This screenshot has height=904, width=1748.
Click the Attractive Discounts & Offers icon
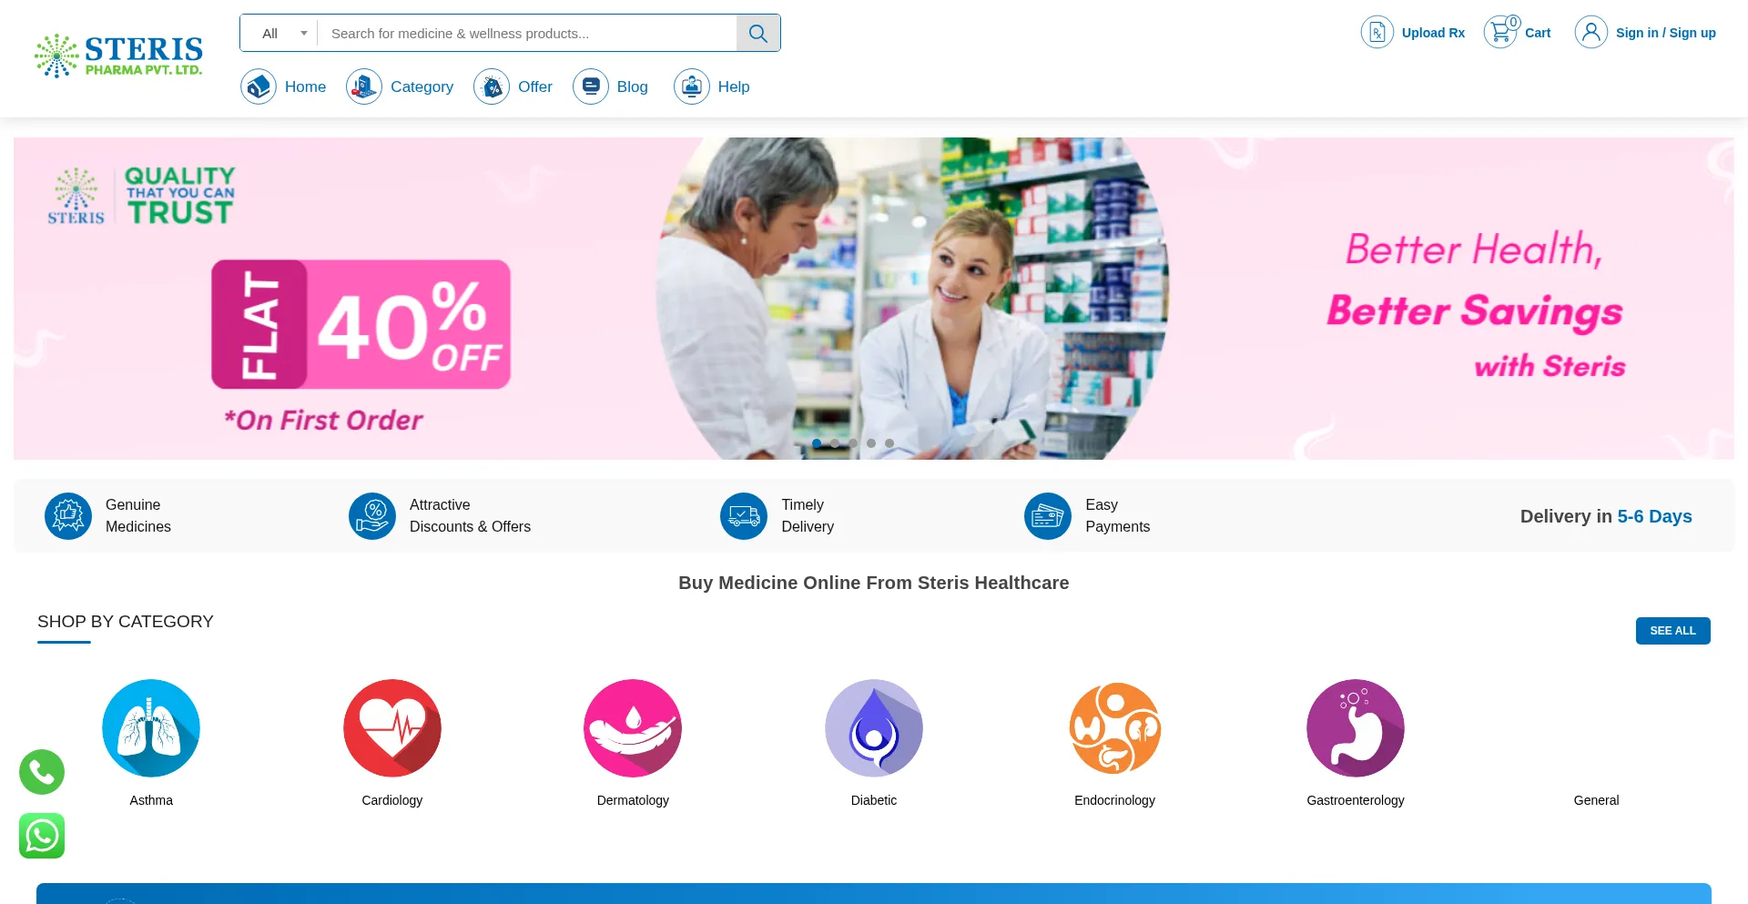coord(372,516)
